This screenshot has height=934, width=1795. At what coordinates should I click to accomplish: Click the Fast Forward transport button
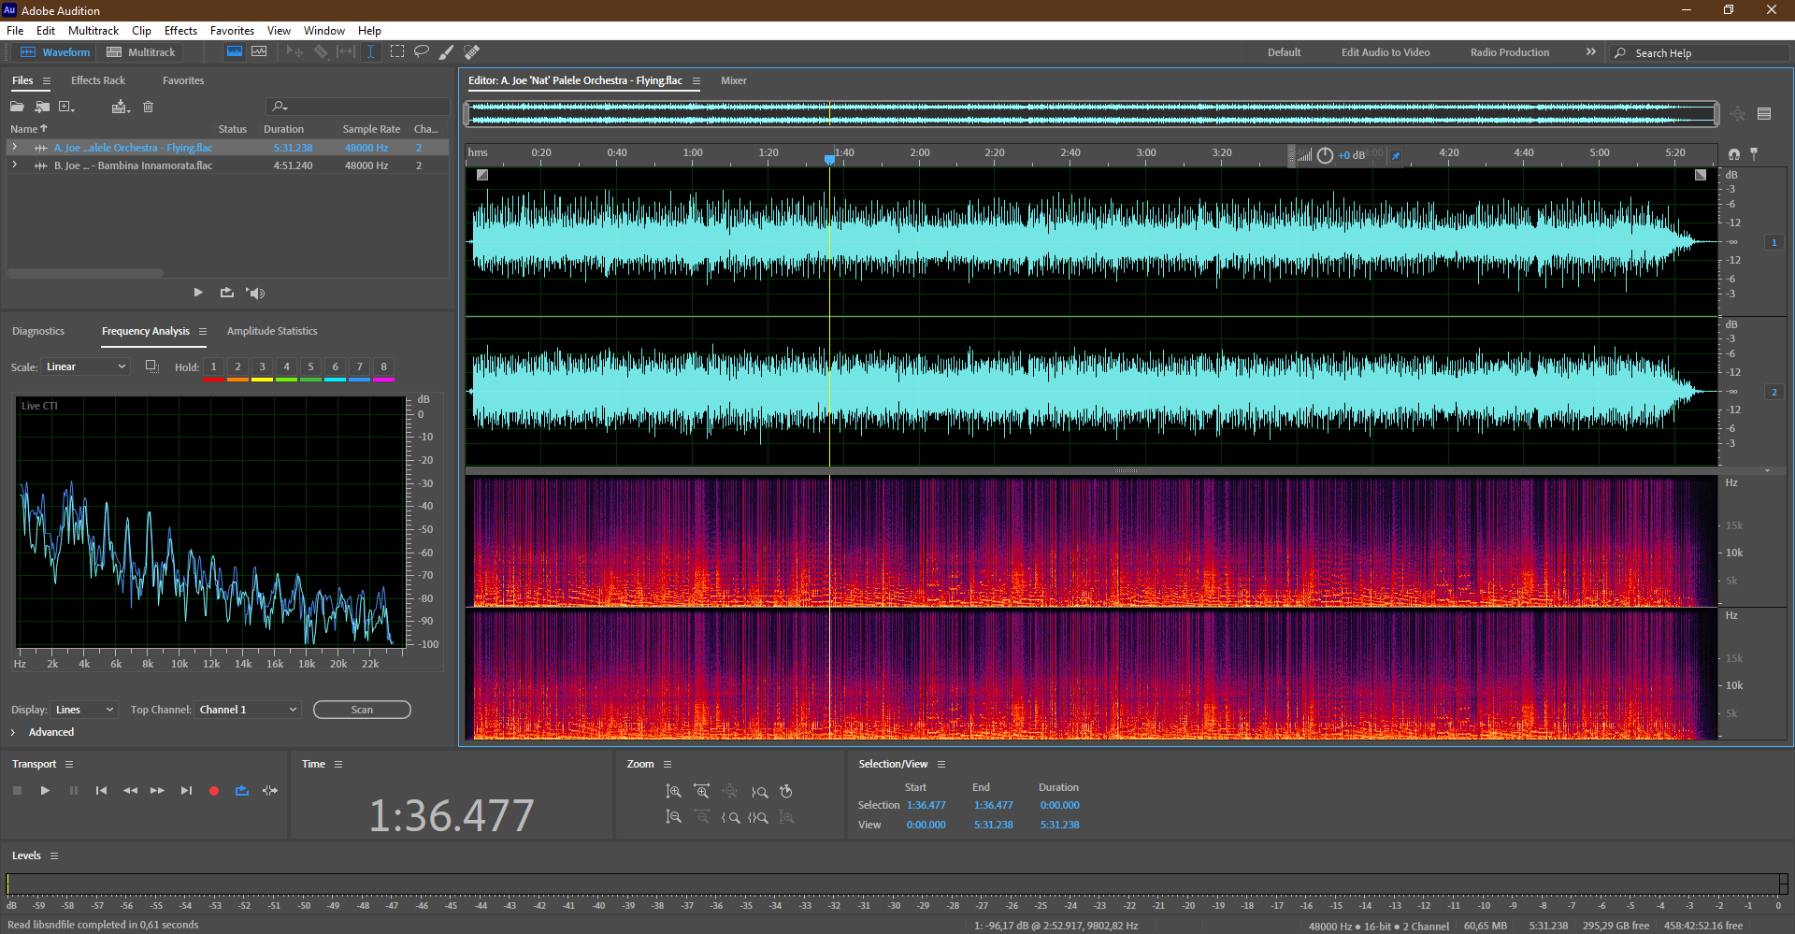(158, 791)
